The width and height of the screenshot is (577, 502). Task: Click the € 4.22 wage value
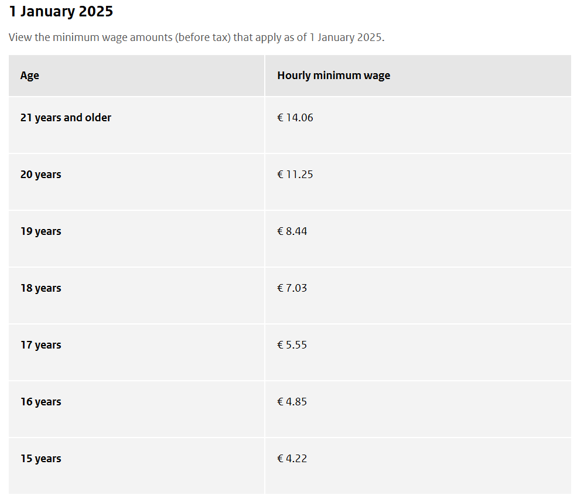pos(292,459)
